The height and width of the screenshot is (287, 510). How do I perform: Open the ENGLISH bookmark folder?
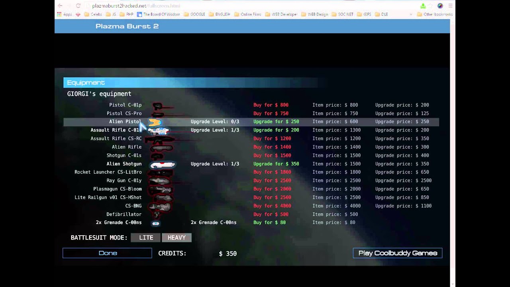click(x=219, y=14)
